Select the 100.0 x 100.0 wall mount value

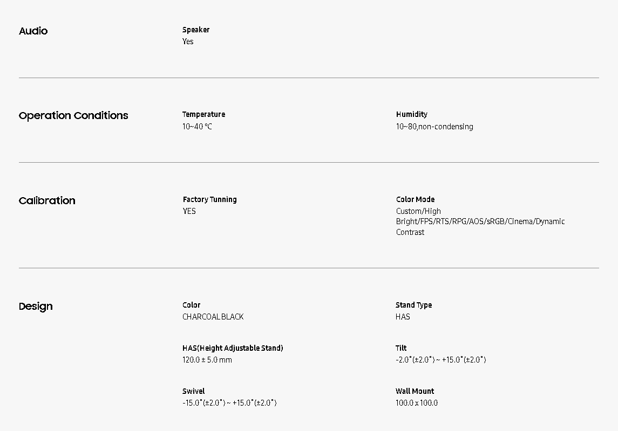(x=417, y=403)
